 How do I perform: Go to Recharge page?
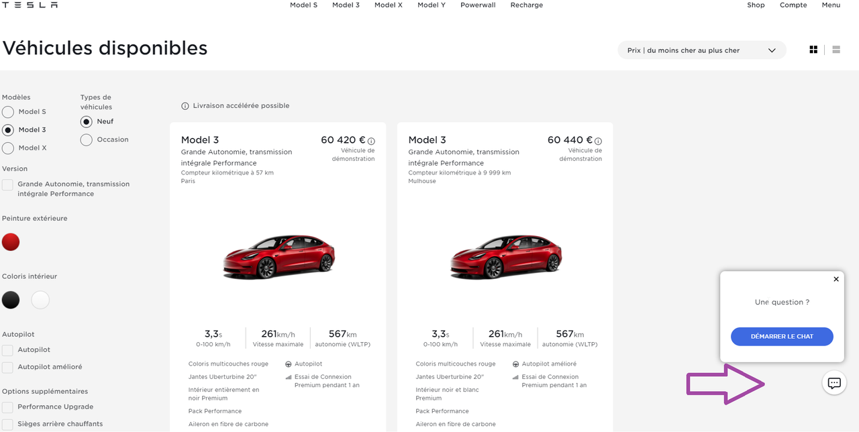(x=527, y=5)
